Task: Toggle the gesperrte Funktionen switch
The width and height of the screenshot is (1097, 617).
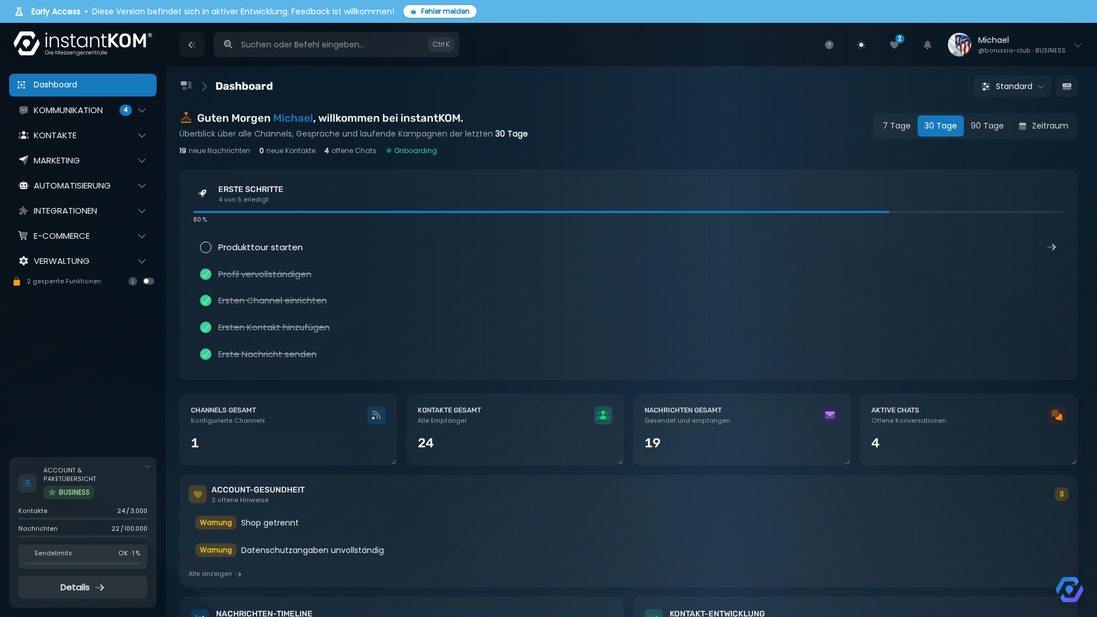Action: coord(149,281)
